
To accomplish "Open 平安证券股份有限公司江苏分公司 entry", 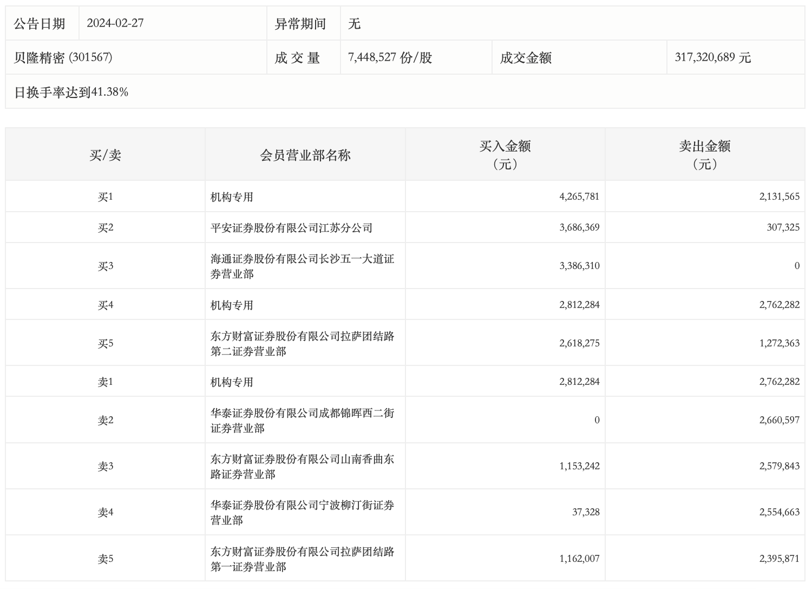I will tap(291, 228).
